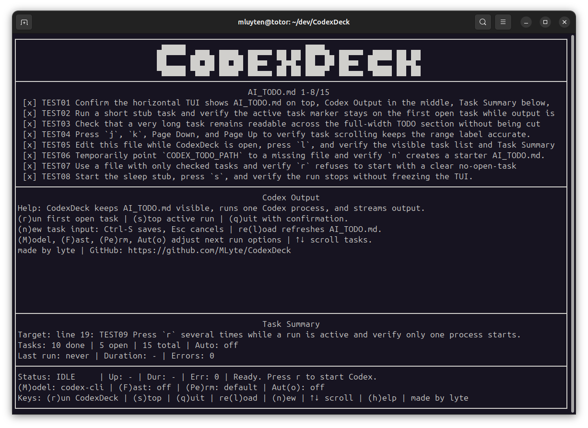Image resolution: width=588 pixels, height=428 pixels.
Task: Click the 'Errors: 0' summary entry
Action: point(193,356)
